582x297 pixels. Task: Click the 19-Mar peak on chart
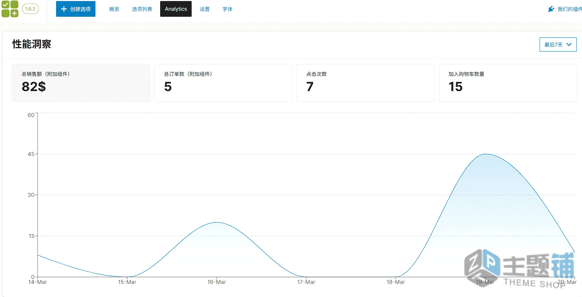click(485, 154)
